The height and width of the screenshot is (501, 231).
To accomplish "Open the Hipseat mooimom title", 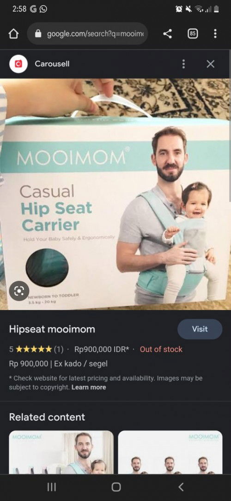I will [52, 329].
